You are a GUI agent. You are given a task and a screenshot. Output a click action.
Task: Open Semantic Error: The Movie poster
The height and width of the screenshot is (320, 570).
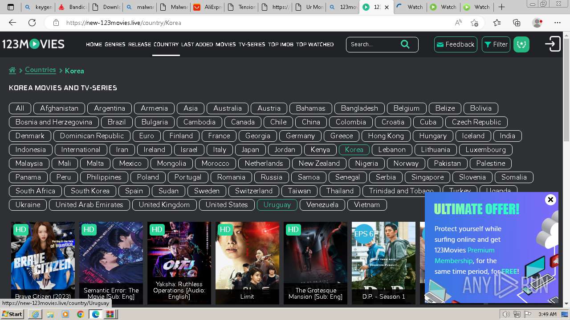tap(111, 263)
